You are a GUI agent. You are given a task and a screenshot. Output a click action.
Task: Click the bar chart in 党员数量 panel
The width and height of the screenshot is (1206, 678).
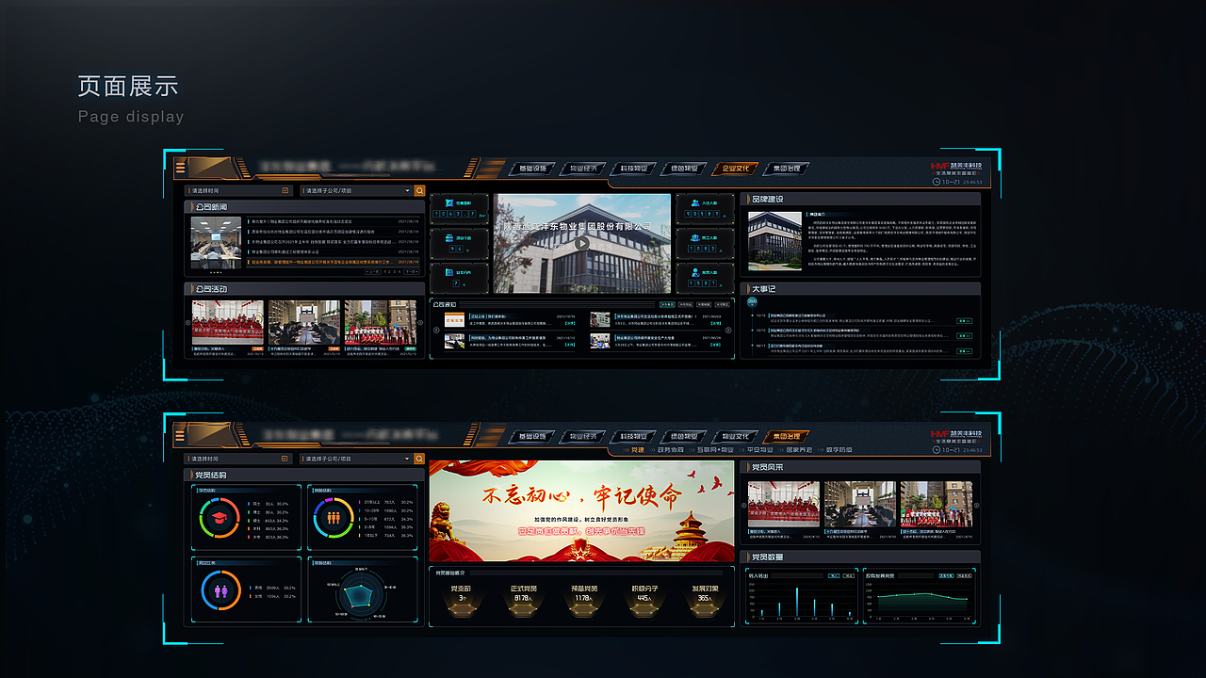[801, 596]
